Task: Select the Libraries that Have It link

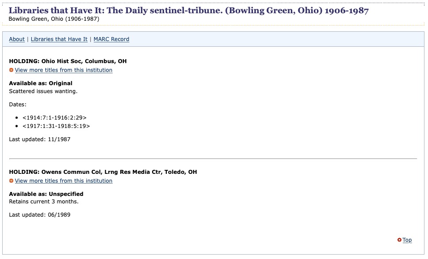Action: pos(59,39)
